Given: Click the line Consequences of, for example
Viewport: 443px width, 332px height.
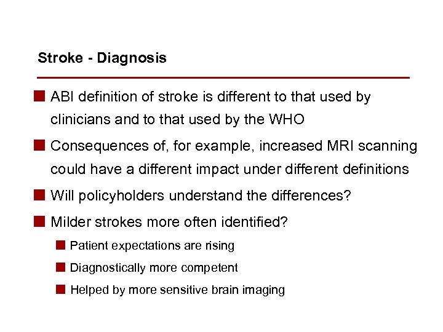Looking at the screenshot, I should (x=234, y=146).
